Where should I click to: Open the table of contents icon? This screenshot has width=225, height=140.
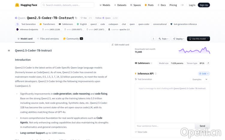click(x=9, y=51)
